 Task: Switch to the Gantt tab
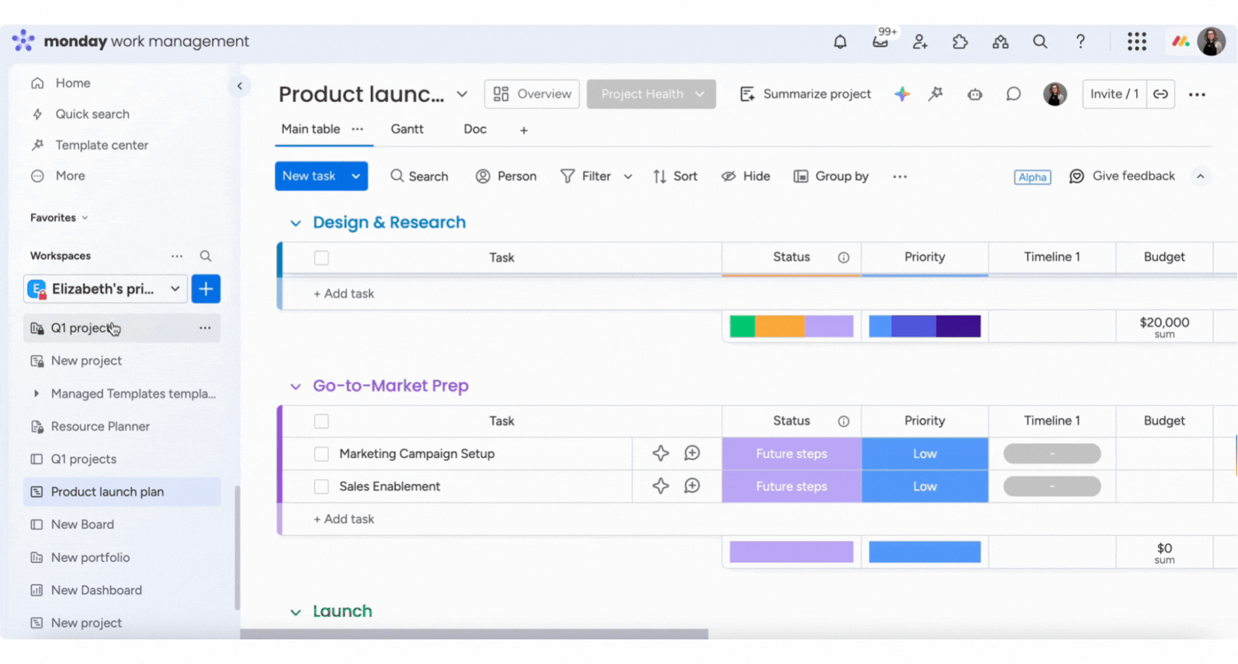(x=407, y=129)
